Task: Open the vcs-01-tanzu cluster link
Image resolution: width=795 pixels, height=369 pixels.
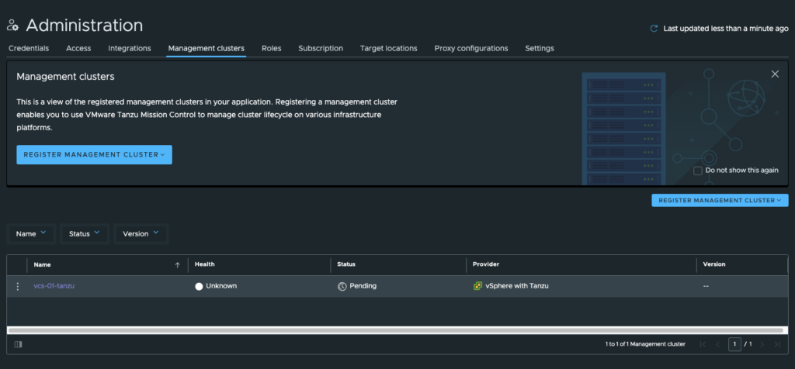Action: 54,286
